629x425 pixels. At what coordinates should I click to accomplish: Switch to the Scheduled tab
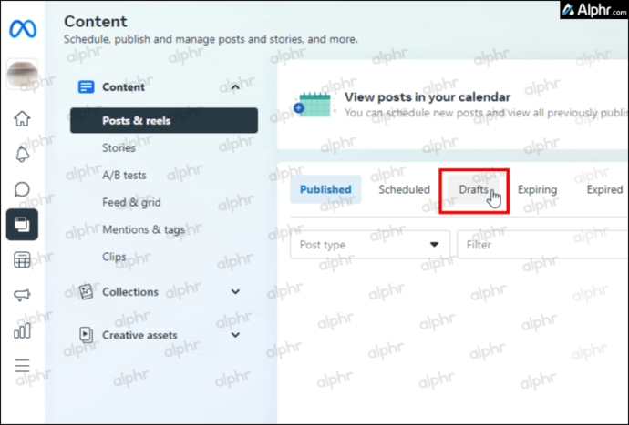pos(404,189)
